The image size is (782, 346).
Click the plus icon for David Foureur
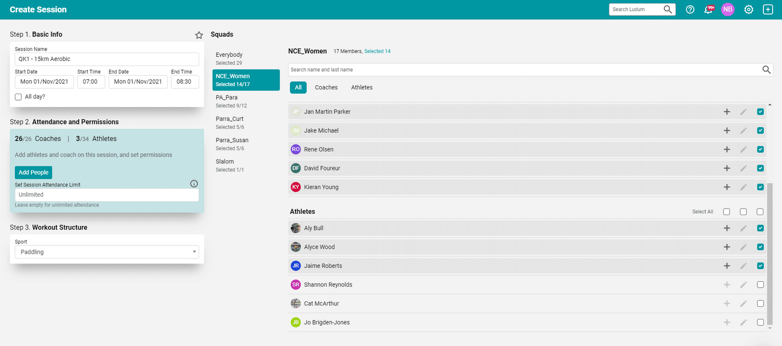coord(727,168)
